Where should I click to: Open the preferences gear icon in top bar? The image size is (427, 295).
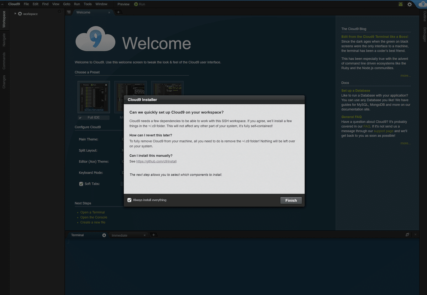coord(410,4)
